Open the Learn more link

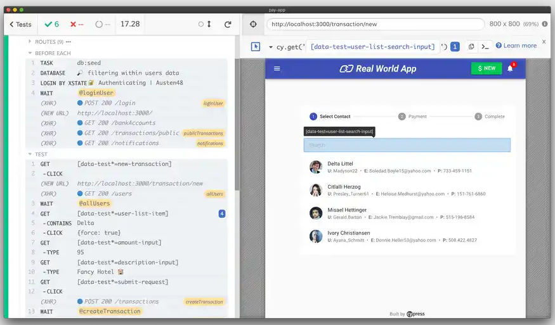[x=516, y=46]
